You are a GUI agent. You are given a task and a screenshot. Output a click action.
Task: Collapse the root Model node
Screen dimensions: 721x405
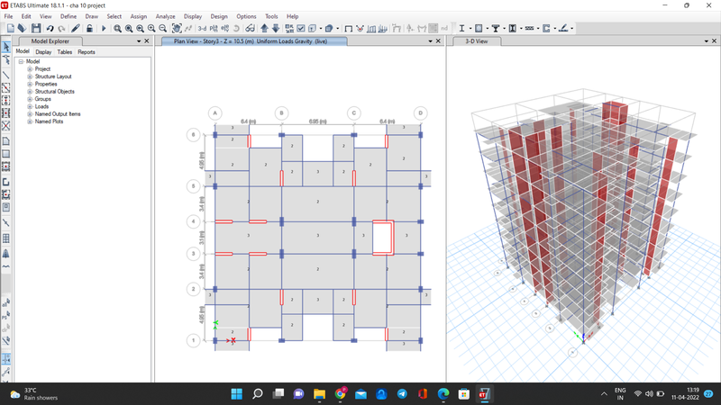(21, 61)
